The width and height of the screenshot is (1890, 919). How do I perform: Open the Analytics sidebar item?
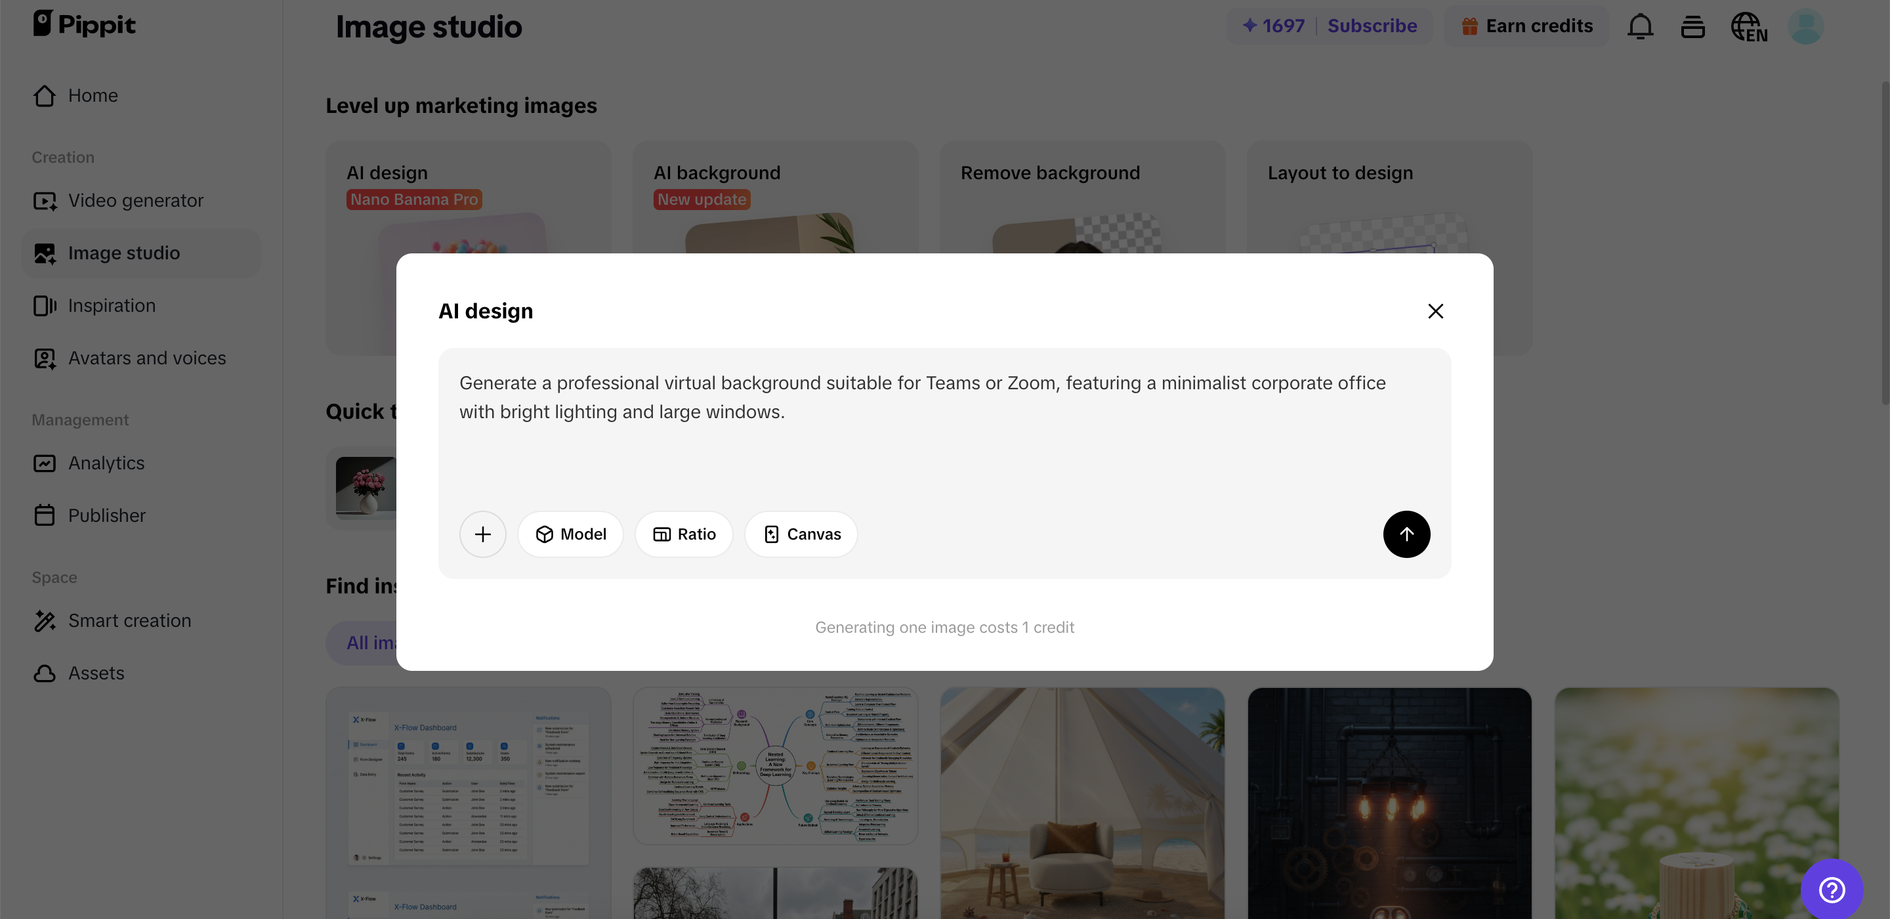tap(106, 463)
